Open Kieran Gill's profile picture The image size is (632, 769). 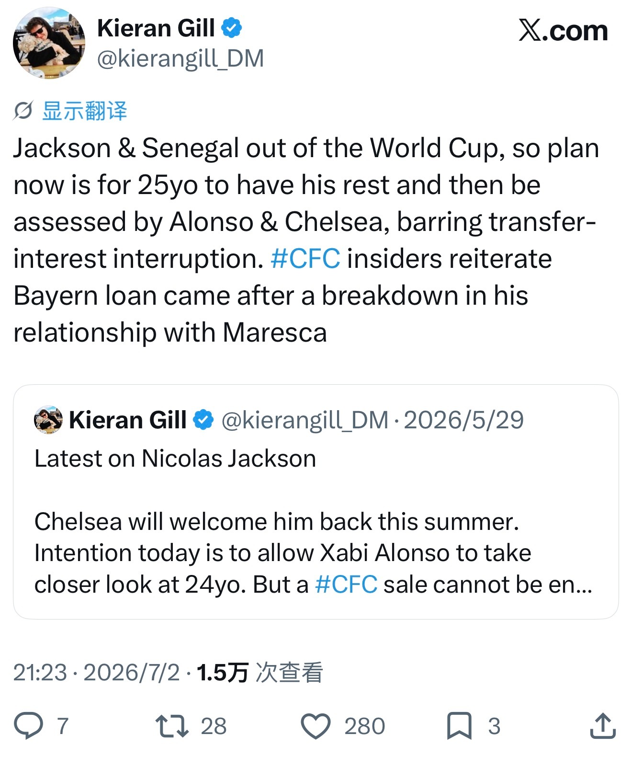click(x=49, y=43)
